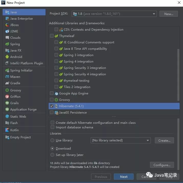Click the splitter grip below frameworks list

tap(114, 117)
